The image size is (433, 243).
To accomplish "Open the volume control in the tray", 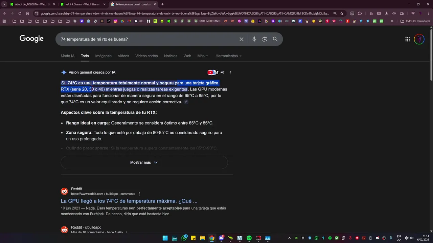I will click(x=412, y=238).
